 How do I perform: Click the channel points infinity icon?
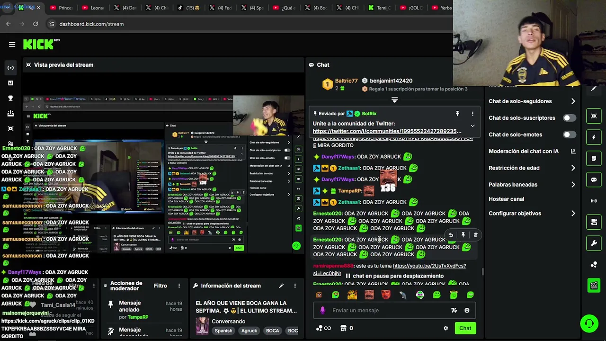323,328
